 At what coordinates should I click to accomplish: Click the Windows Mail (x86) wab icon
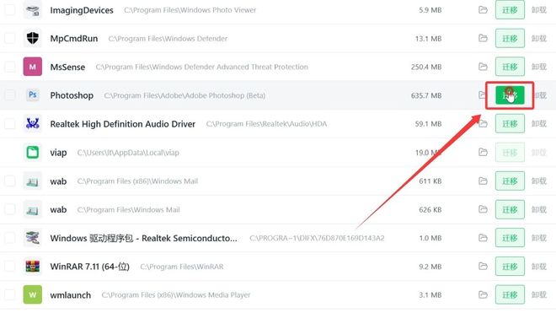click(33, 181)
